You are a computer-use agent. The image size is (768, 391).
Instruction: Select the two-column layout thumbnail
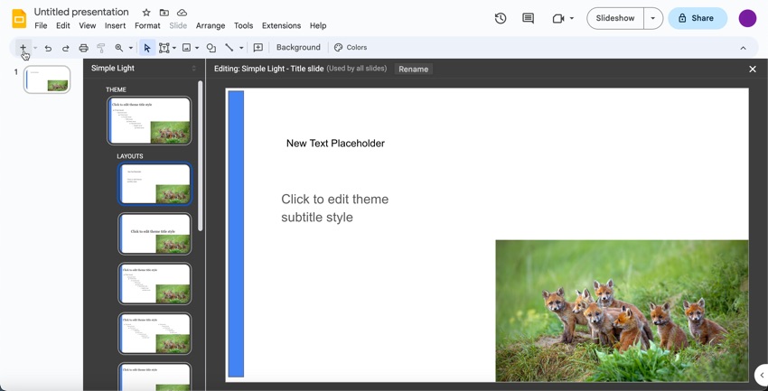pos(155,333)
